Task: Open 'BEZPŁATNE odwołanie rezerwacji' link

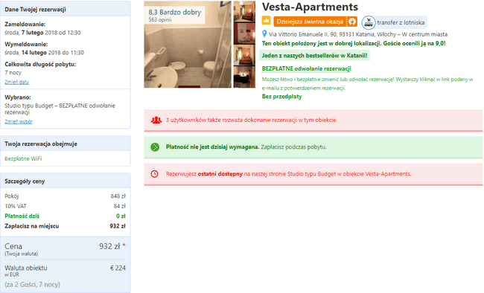Action: pos(307,68)
